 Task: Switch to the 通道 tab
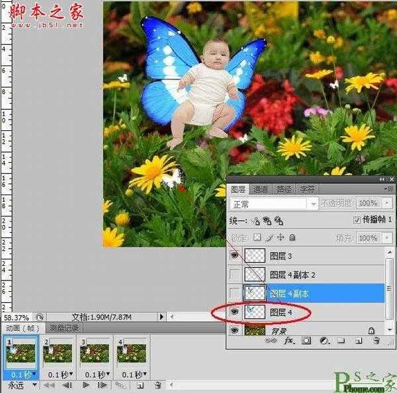click(262, 189)
